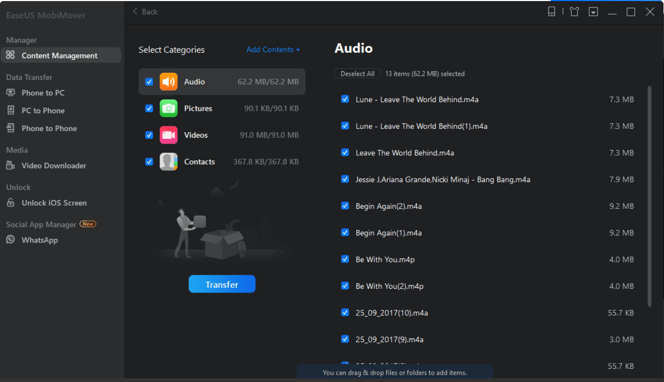Open the skin shirt icon in title bar

click(x=574, y=12)
